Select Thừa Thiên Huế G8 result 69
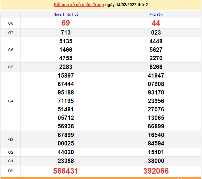The height and width of the screenshot is (179, 202). click(66, 23)
